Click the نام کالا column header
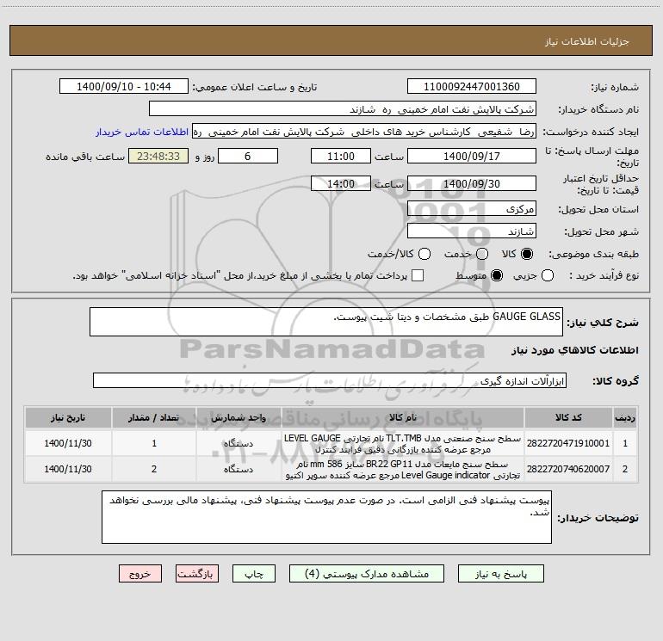Screen dimensions: 663x641 403,417
